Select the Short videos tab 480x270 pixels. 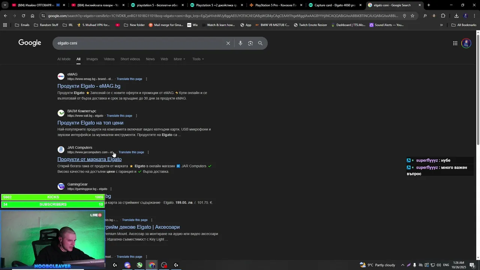130,59
